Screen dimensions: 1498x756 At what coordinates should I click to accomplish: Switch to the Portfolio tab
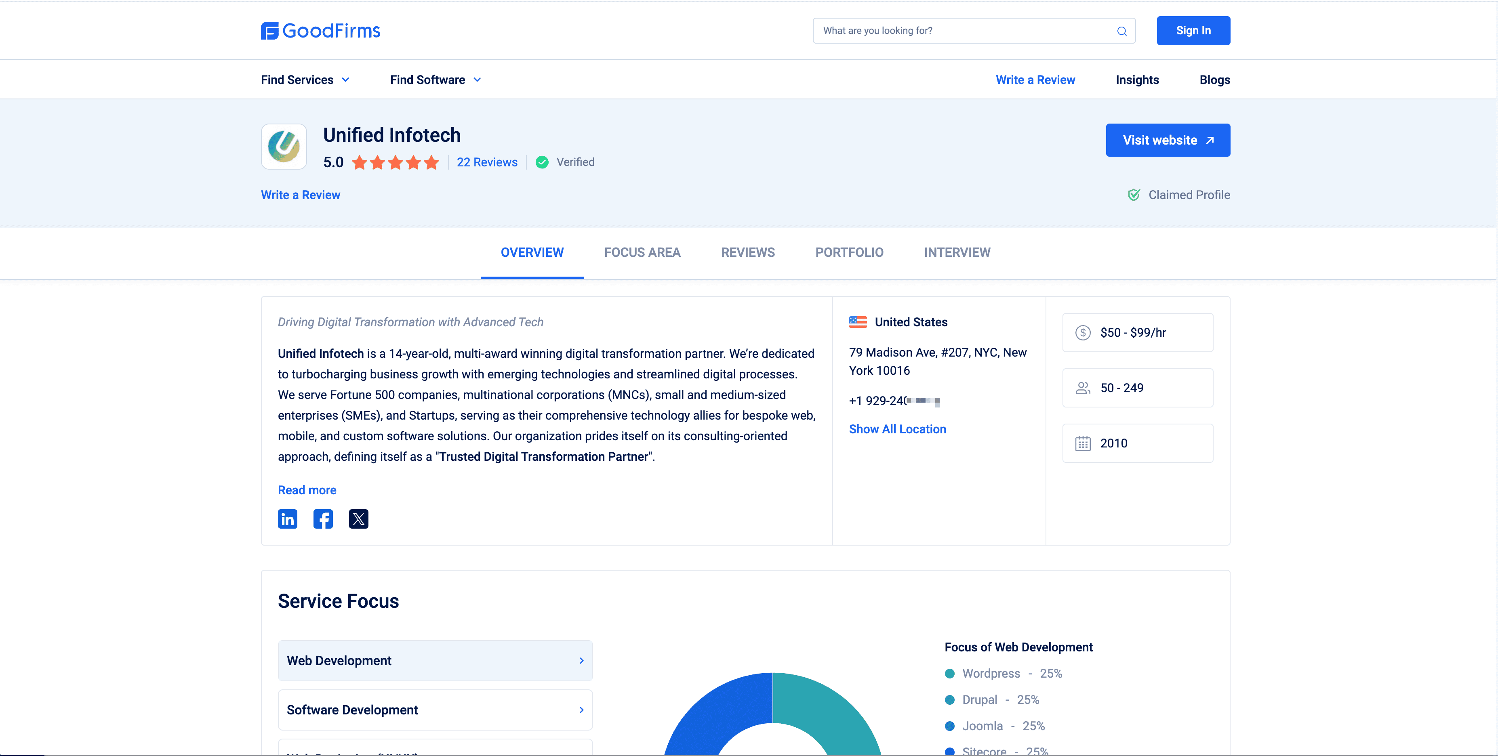tap(849, 252)
